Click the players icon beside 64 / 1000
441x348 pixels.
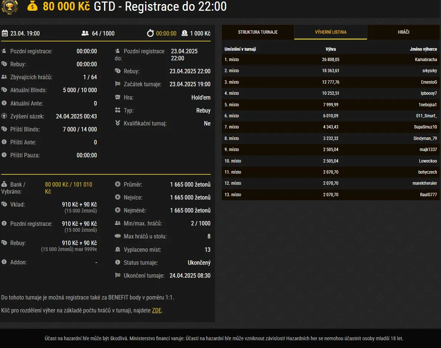click(x=86, y=33)
